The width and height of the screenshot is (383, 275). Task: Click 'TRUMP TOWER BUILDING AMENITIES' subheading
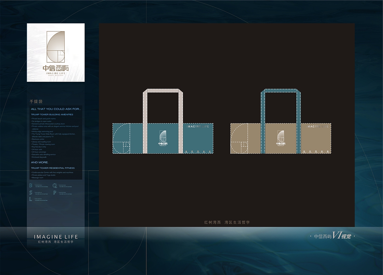click(52, 114)
